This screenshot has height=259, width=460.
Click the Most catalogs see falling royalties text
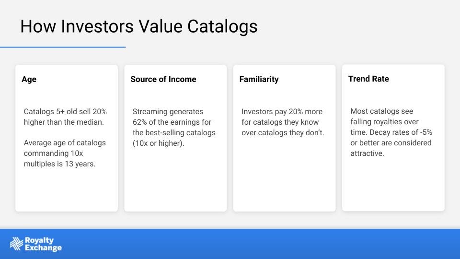point(391,132)
